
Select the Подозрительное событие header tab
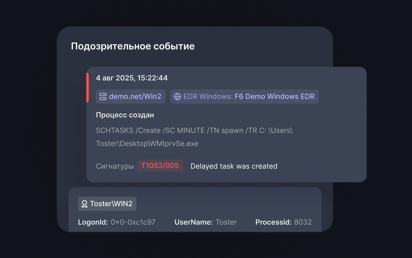pos(132,46)
